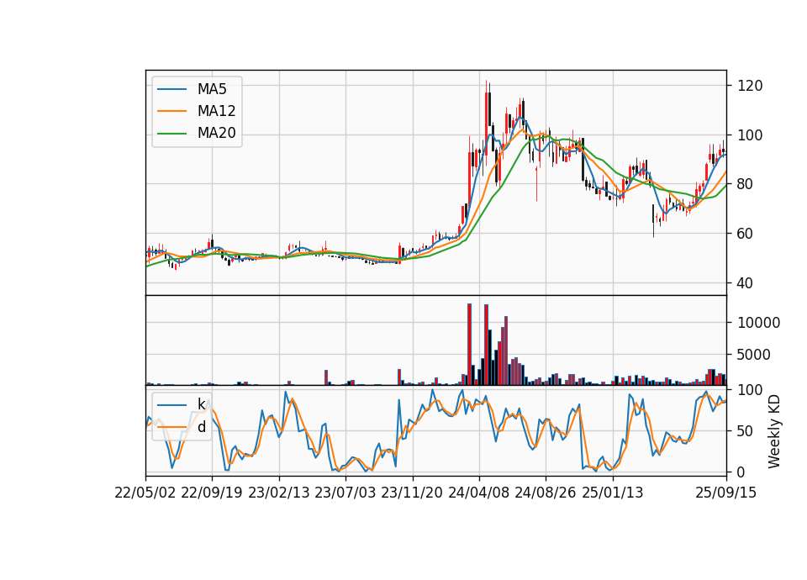Click the 23/11/20 date tick label
Image resolution: width=807 pixels, height=580 pixels.
point(412,493)
